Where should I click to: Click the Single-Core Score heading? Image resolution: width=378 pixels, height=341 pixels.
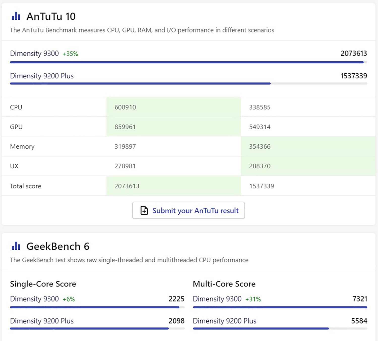pyautogui.click(x=43, y=284)
